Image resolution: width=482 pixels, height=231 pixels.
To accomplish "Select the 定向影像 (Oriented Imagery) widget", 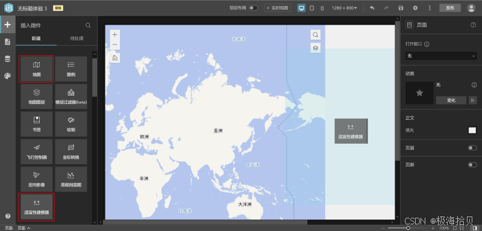I will [36, 179].
